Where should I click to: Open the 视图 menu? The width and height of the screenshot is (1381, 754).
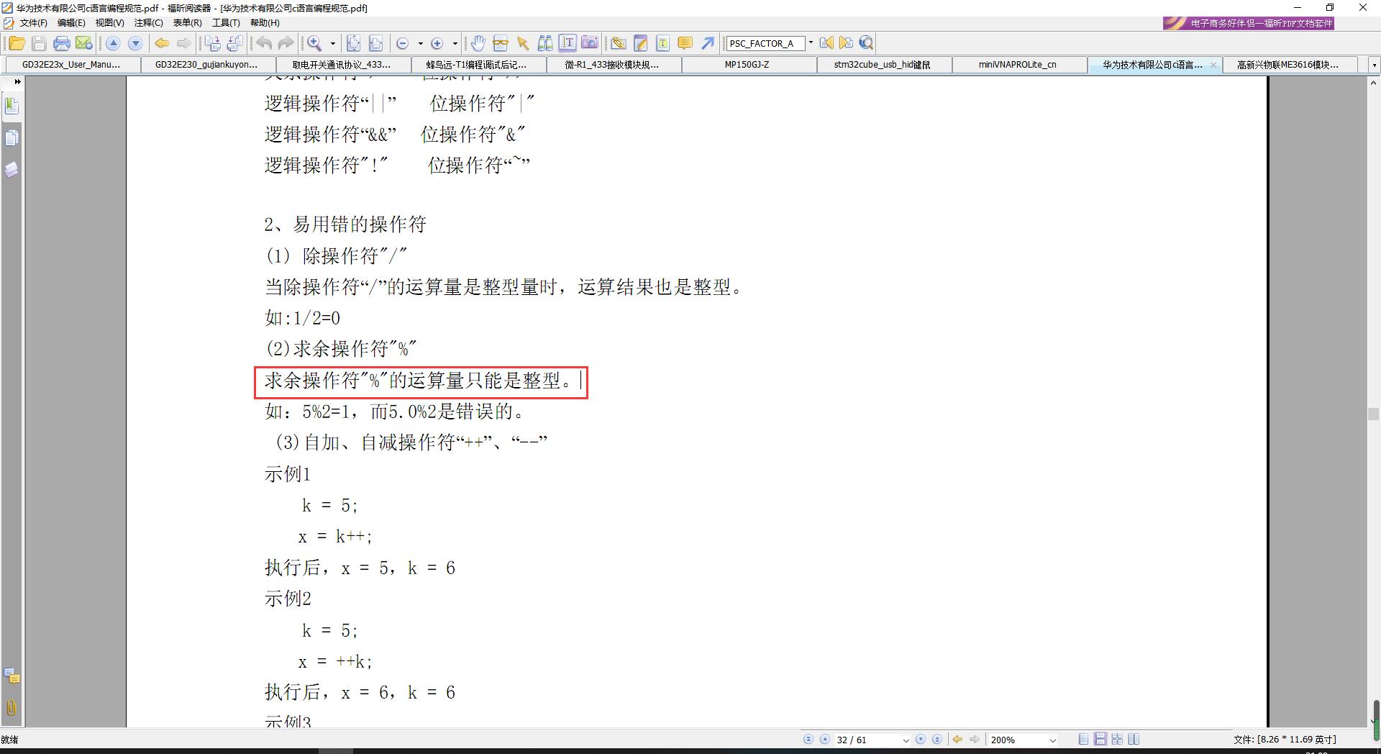point(109,22)
